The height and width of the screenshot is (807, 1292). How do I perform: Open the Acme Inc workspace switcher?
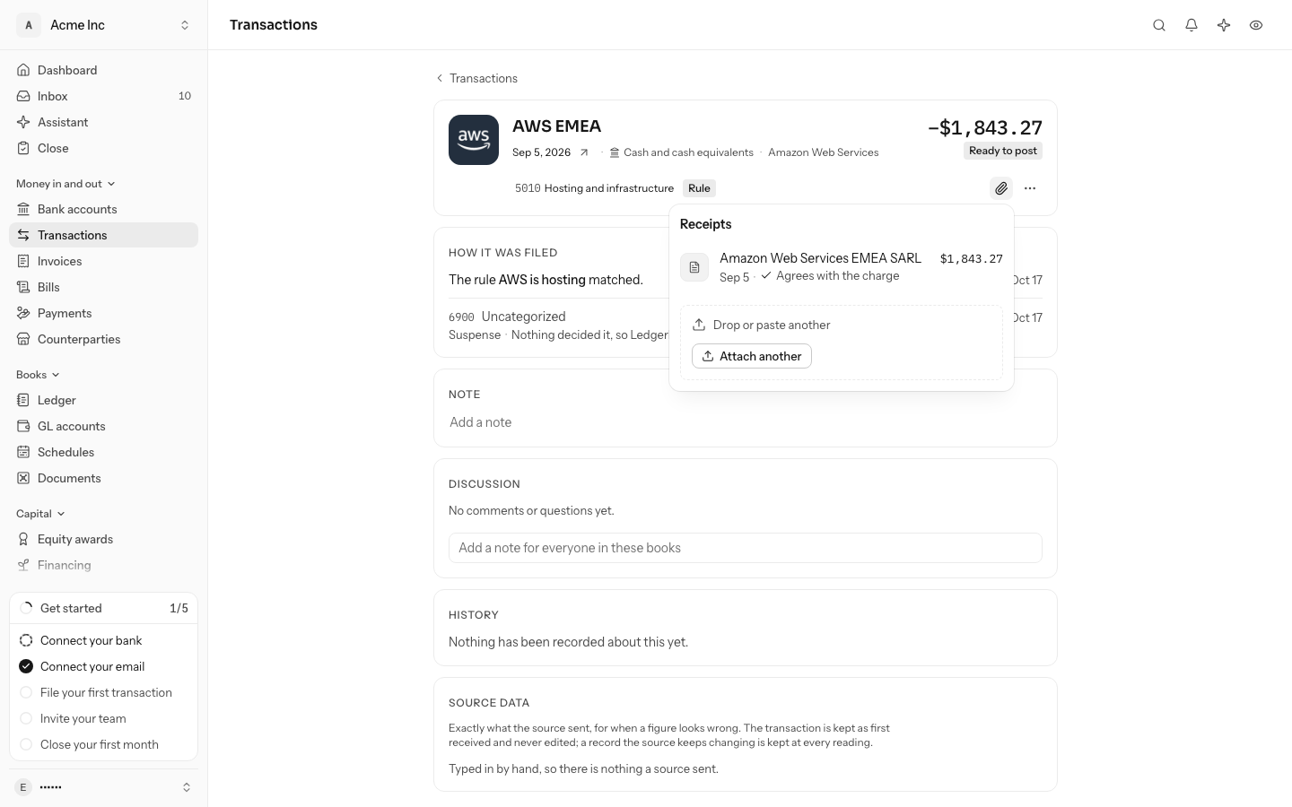click(104, 25)
